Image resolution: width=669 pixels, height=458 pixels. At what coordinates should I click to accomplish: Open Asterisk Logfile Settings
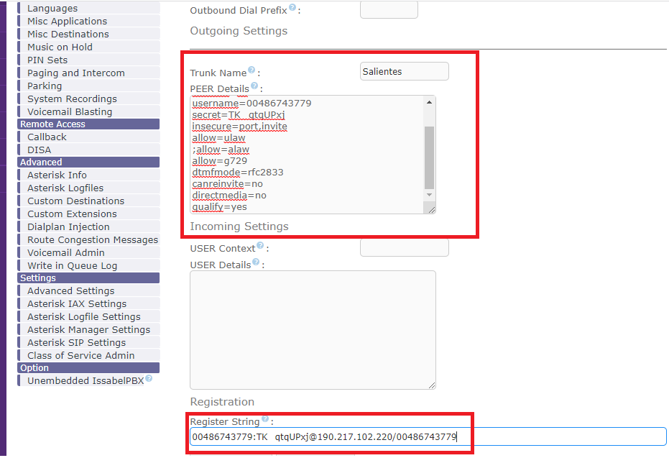pos(89,316)
